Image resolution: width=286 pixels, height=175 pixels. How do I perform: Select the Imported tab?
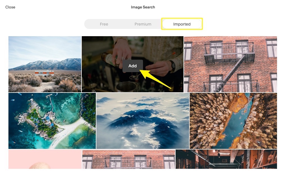tap(182, 24)
